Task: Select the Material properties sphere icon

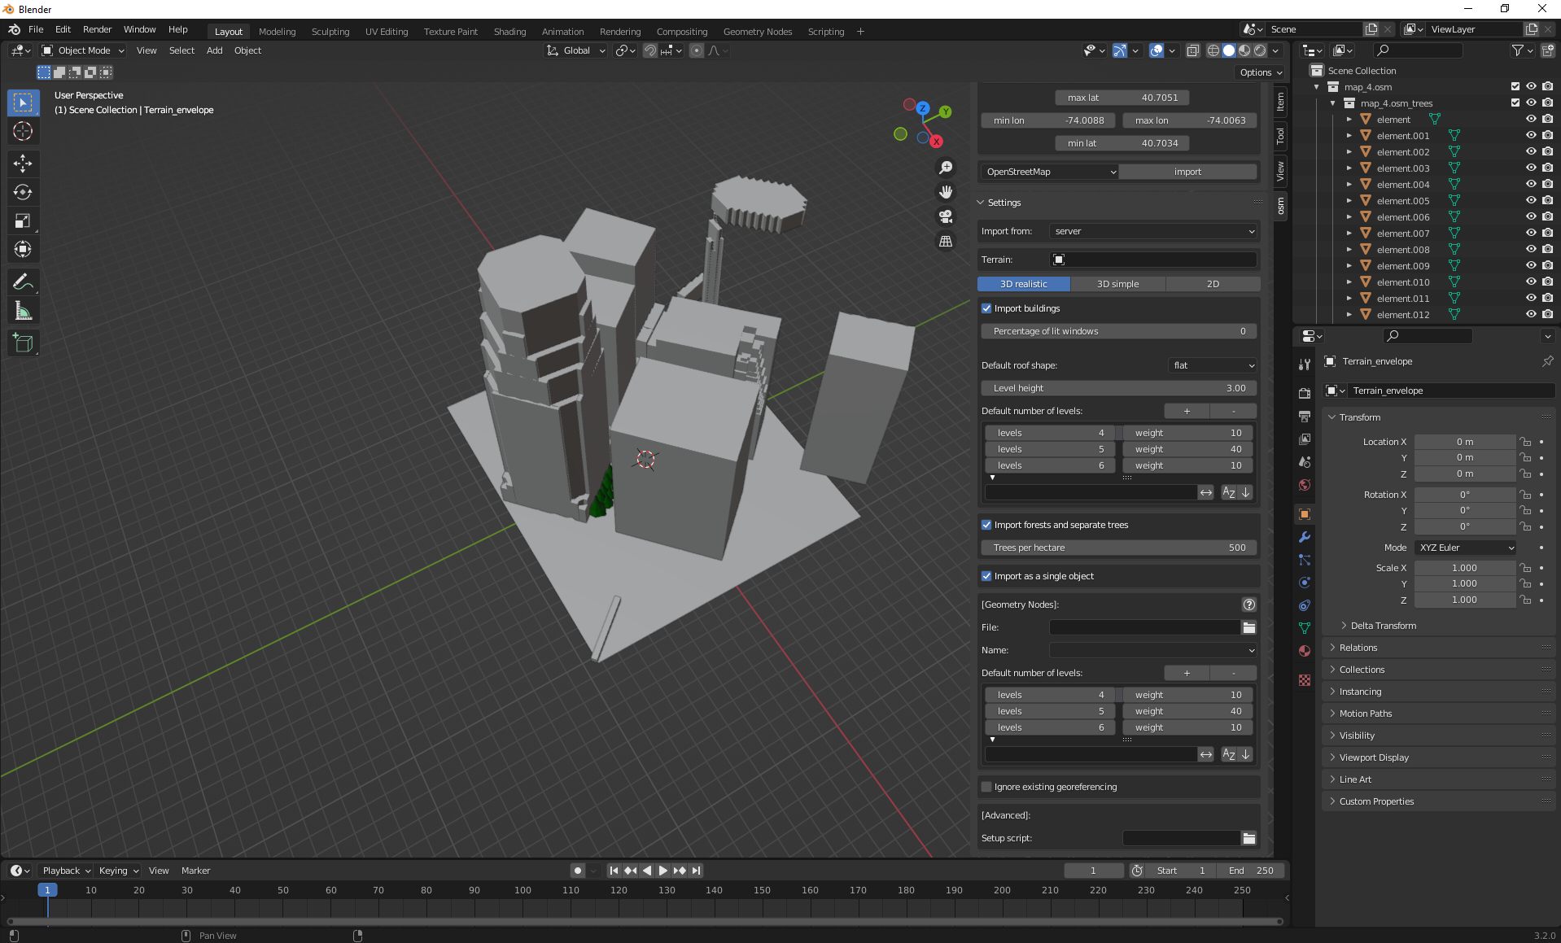Action: pos(1304,651)
